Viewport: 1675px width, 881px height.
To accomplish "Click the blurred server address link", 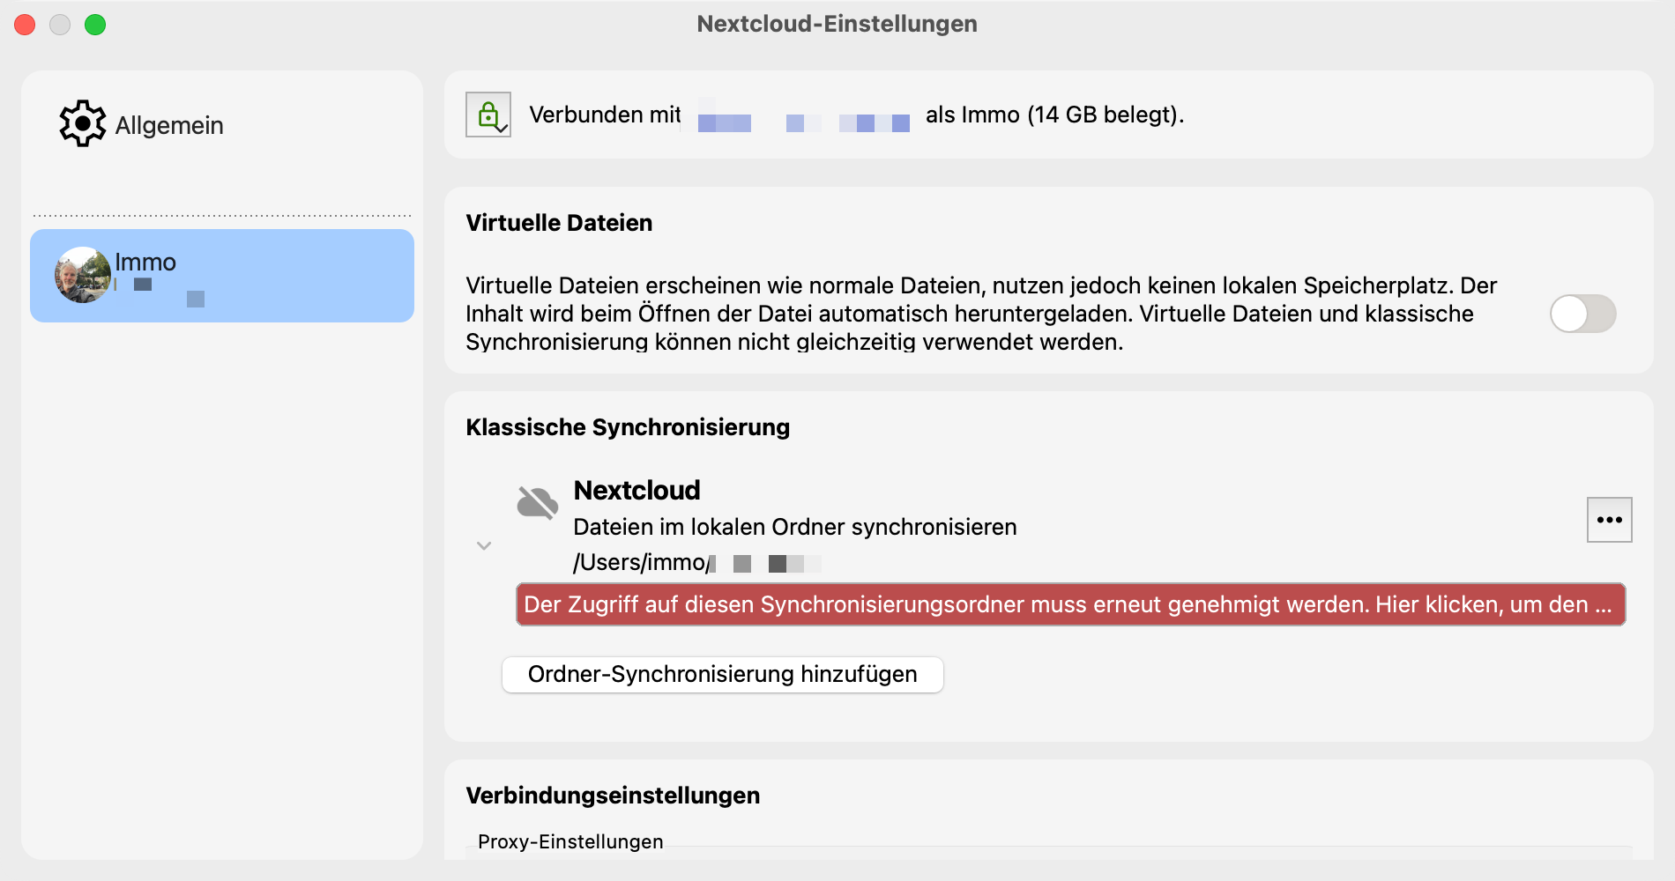I will pos(803,122).
